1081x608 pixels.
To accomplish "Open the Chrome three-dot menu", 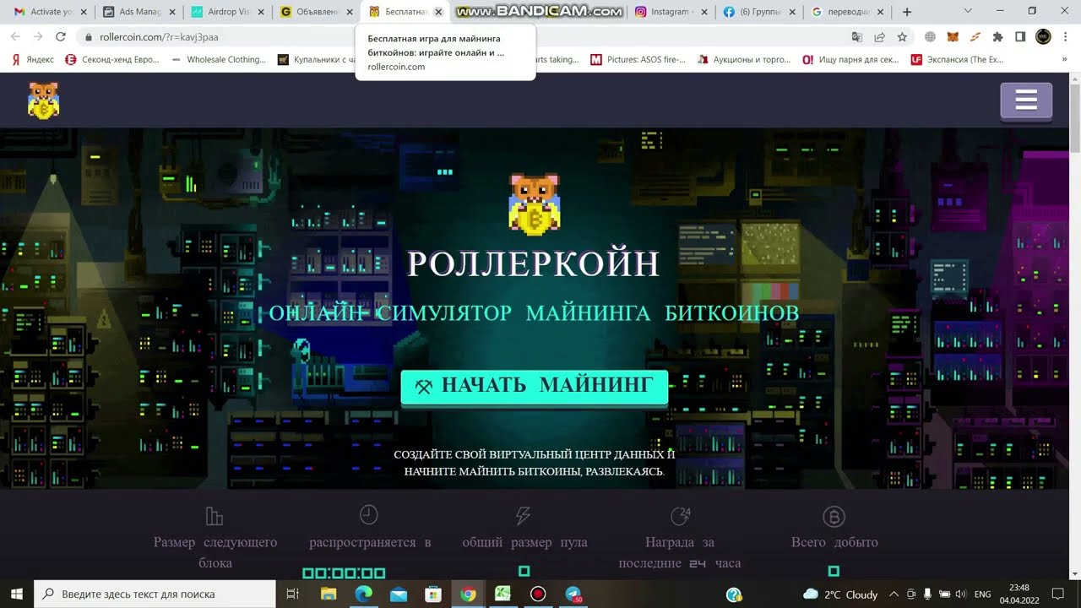I will tap(1067, 37).
